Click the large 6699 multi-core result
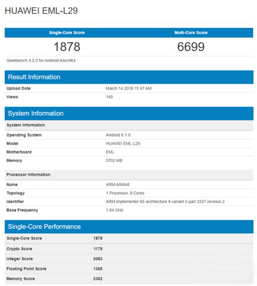 coord(191,47)
